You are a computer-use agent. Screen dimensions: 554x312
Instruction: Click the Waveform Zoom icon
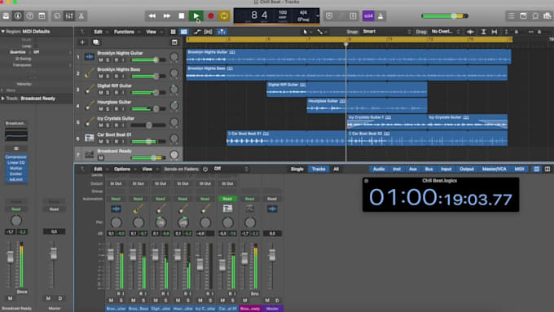pos(470,32)
